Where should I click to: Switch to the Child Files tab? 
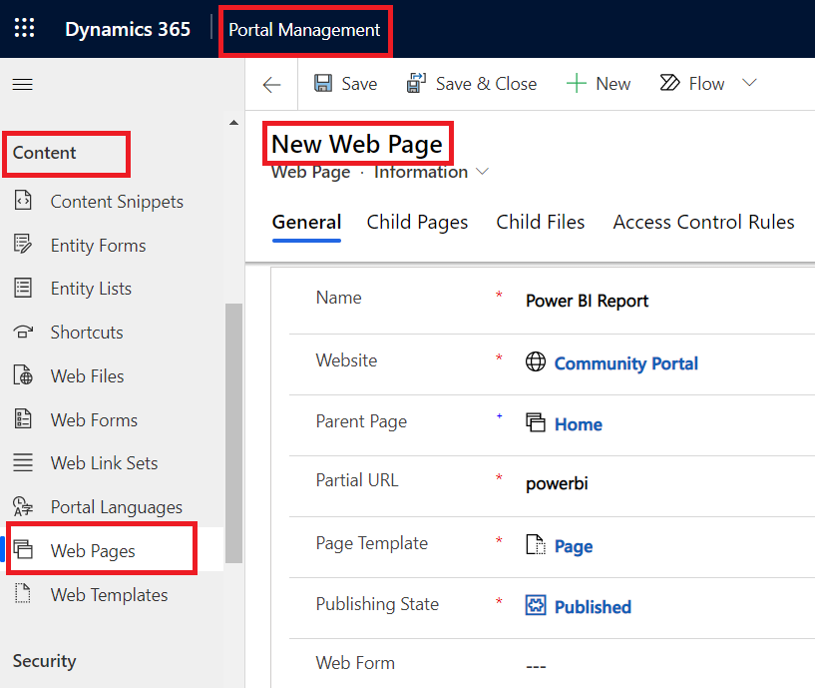[541, 223]
